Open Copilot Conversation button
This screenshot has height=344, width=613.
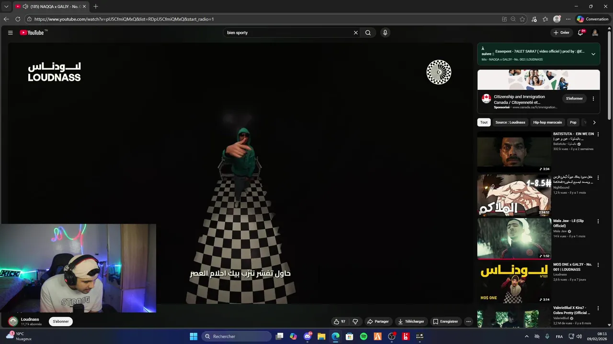(x=592, y=19)
